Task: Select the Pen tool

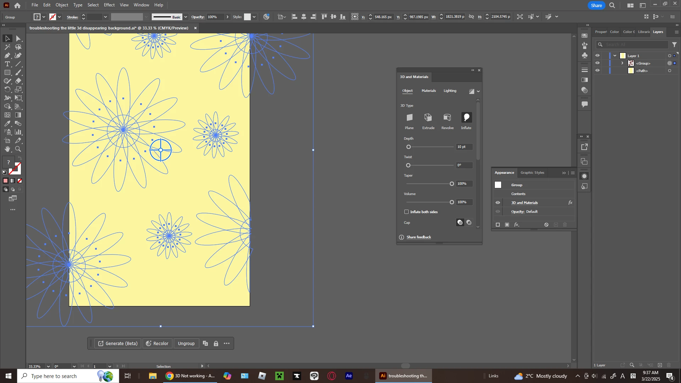Action: click(x=7, y=56)
